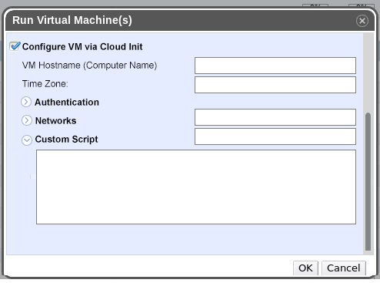Click the scrollbar track above the thumb
This screenshot has height=283, width=380.
point(368,72)
